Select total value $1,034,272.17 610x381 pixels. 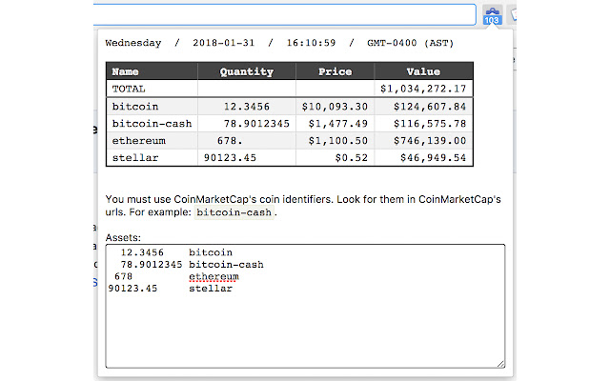[423, 89]
